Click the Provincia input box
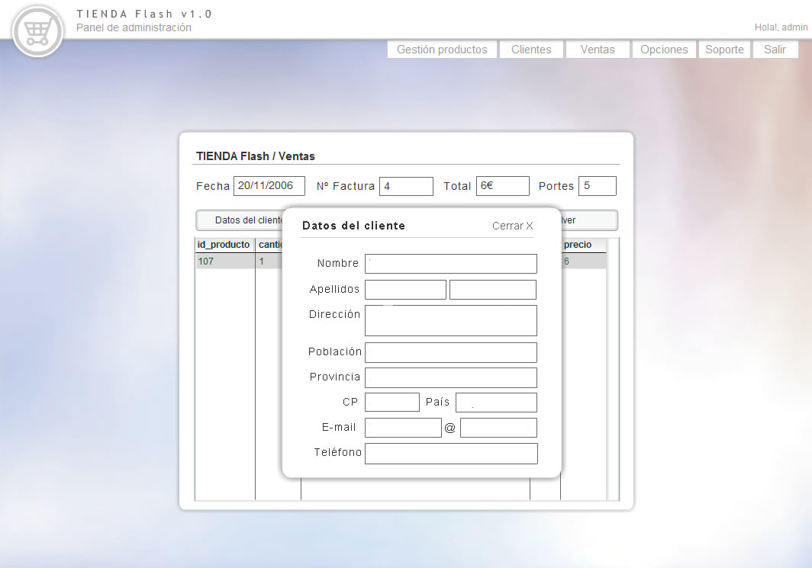 [451, 377]
